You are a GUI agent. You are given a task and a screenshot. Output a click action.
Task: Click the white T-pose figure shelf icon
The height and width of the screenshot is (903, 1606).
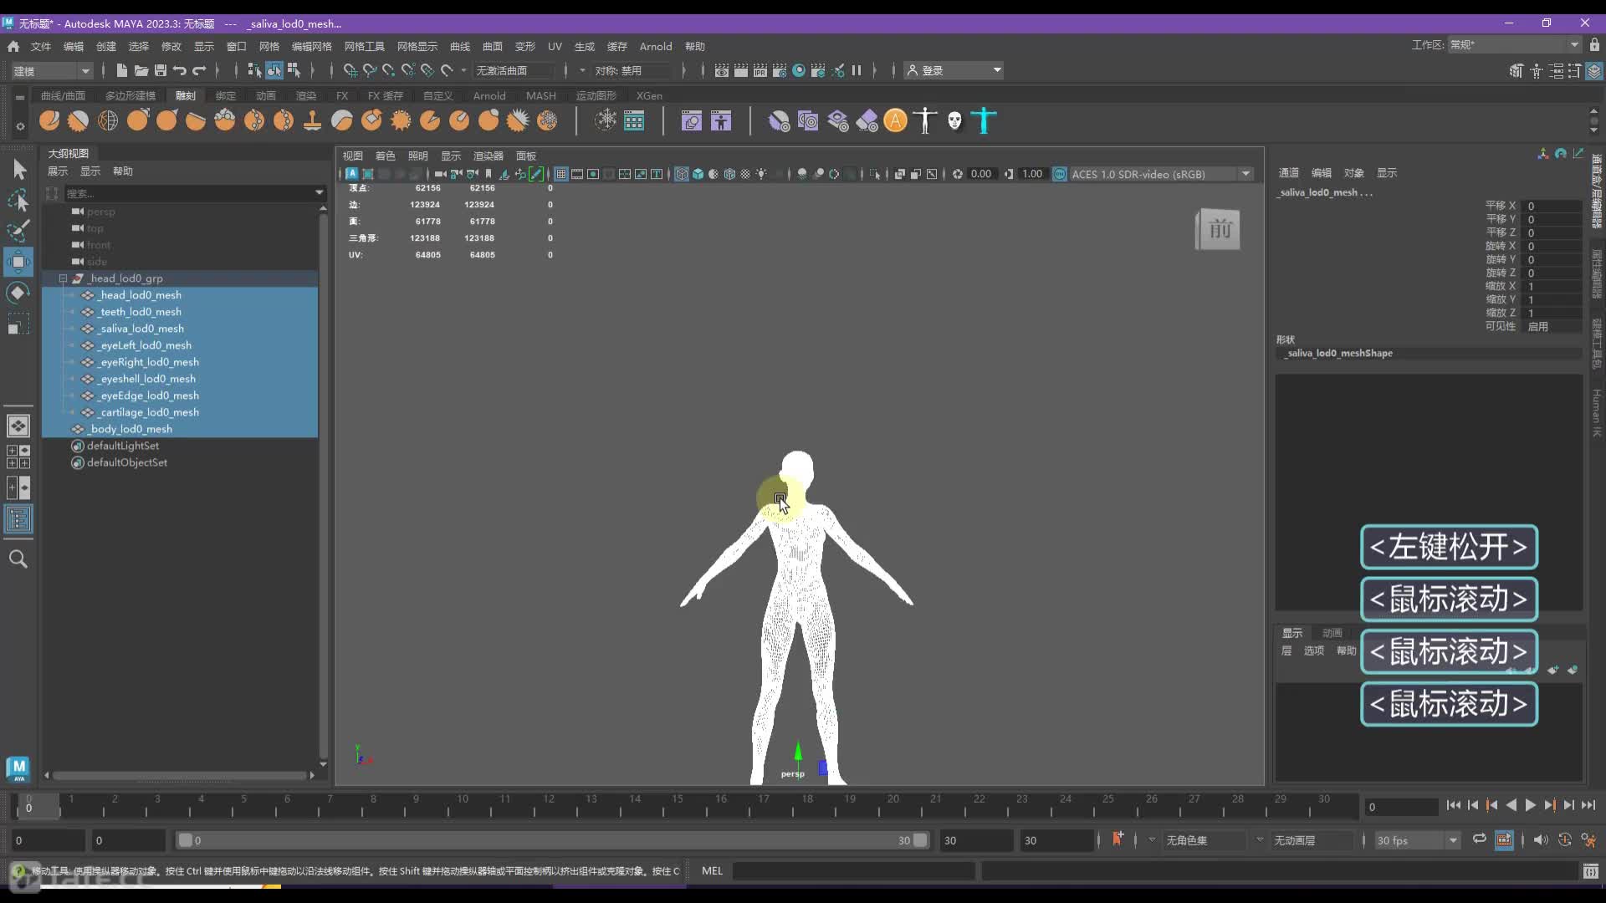925,121
